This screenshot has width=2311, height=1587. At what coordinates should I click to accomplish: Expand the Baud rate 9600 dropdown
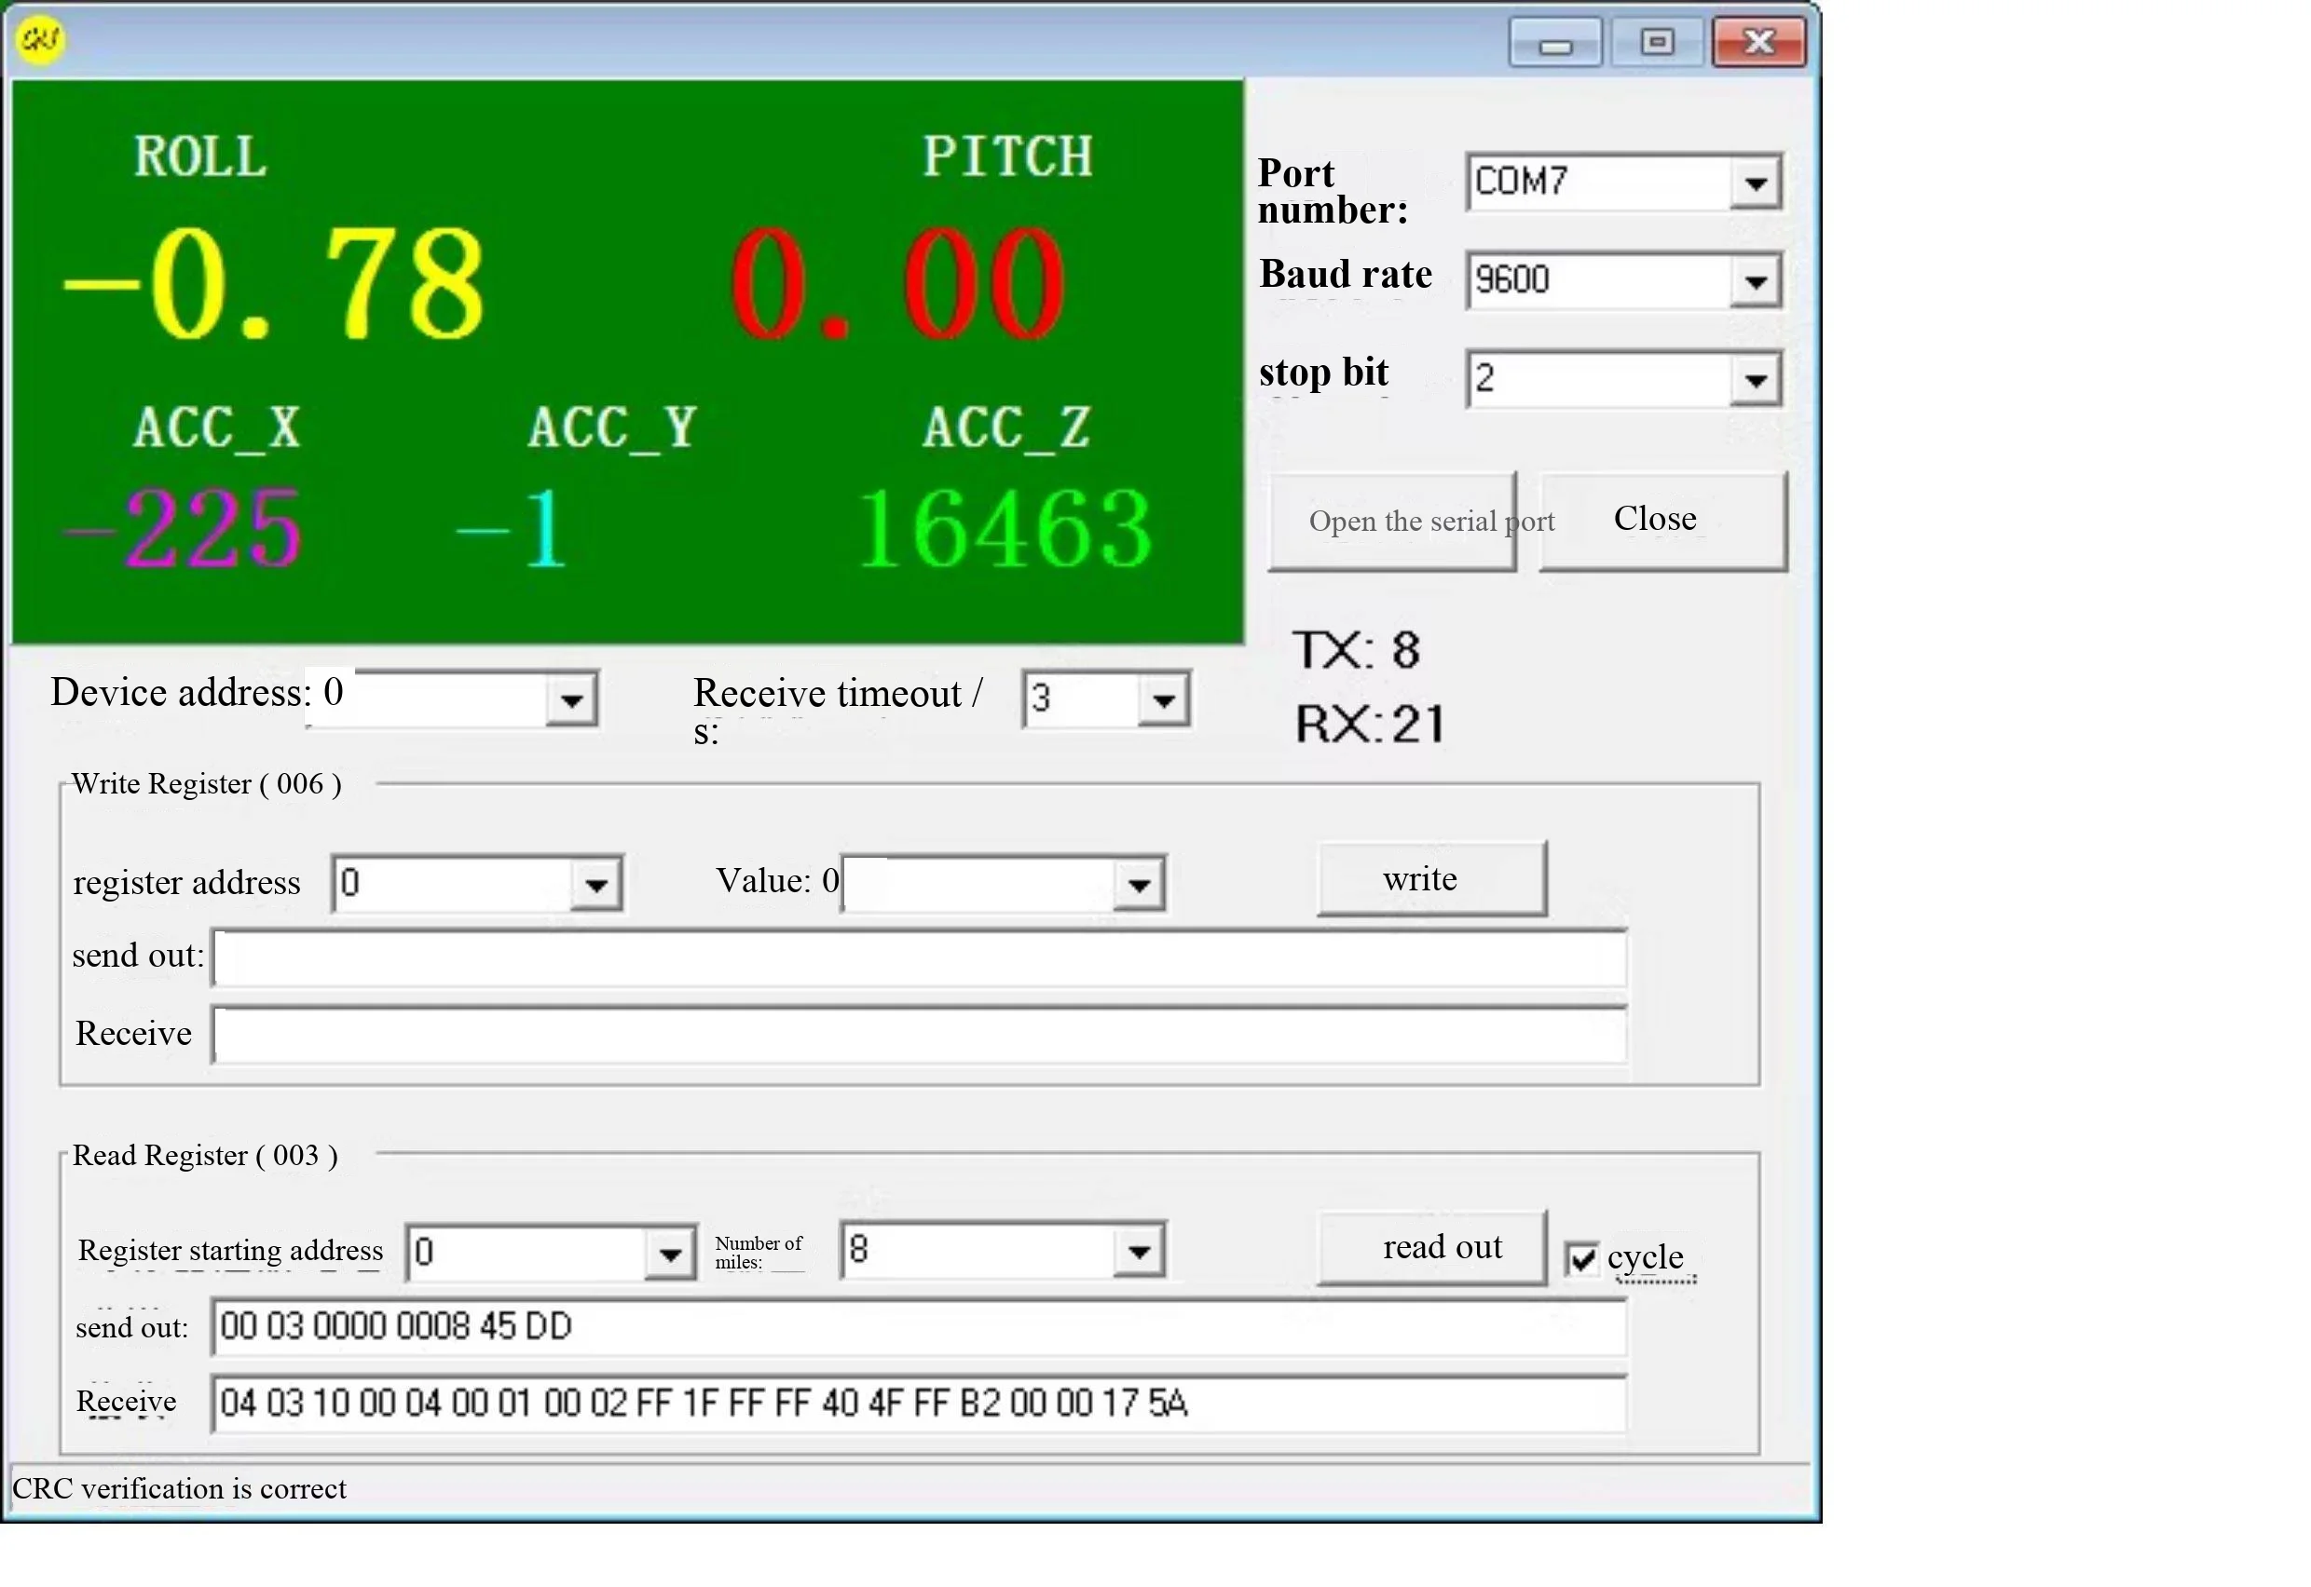click(x=1755, y=280)
